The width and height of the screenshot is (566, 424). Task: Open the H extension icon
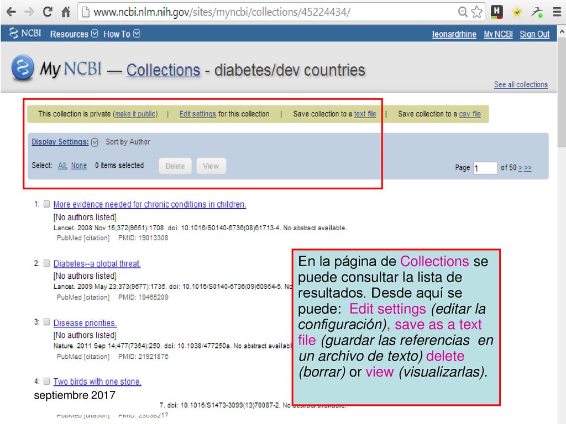(x=497, y=12)
